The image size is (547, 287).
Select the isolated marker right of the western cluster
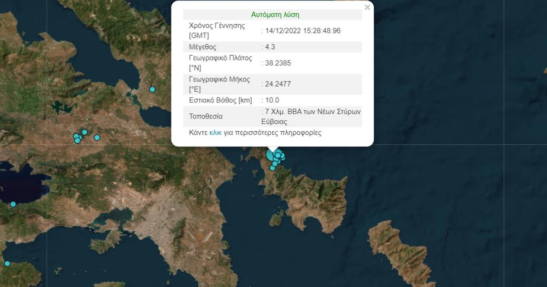[97, 137]
